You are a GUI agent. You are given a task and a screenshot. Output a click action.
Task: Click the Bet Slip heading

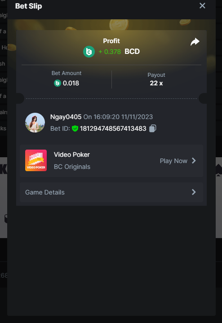[29, 6]
